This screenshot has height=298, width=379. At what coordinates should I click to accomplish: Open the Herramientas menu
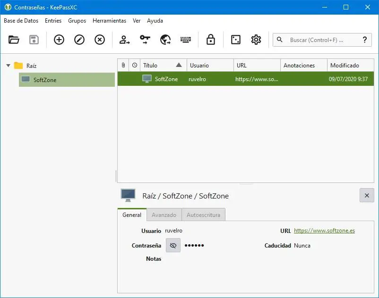[109, 21]
